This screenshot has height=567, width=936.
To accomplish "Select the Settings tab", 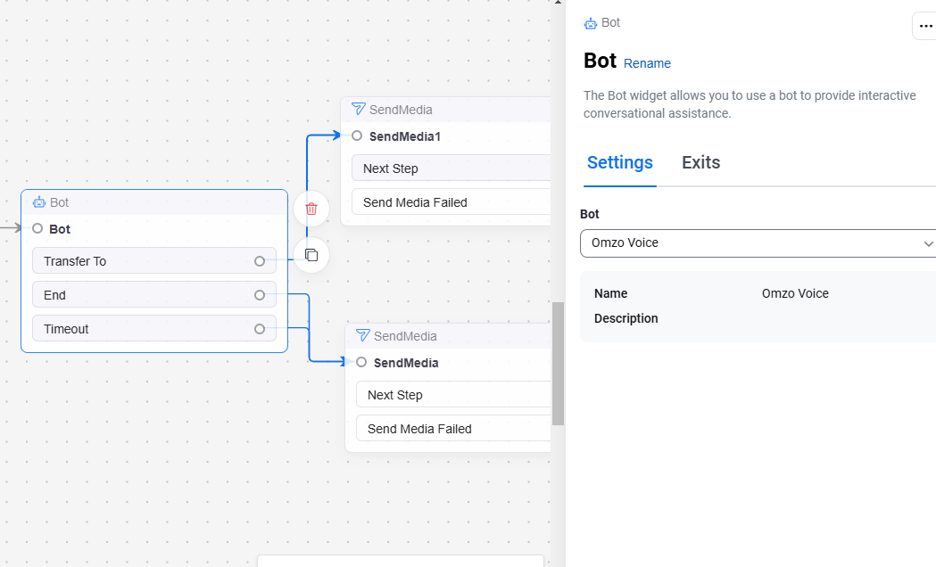I will pos(619,162).
